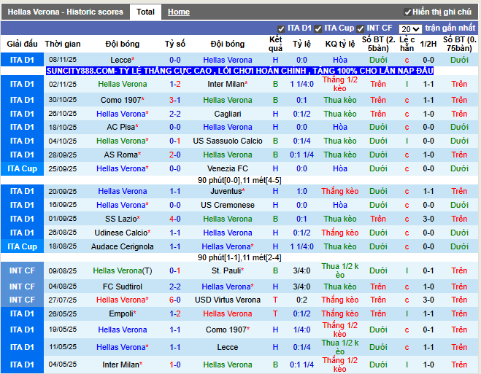Screen dimensions: 481x374
Task: Select the Thời gian column header
Action: tap(63, 44)
